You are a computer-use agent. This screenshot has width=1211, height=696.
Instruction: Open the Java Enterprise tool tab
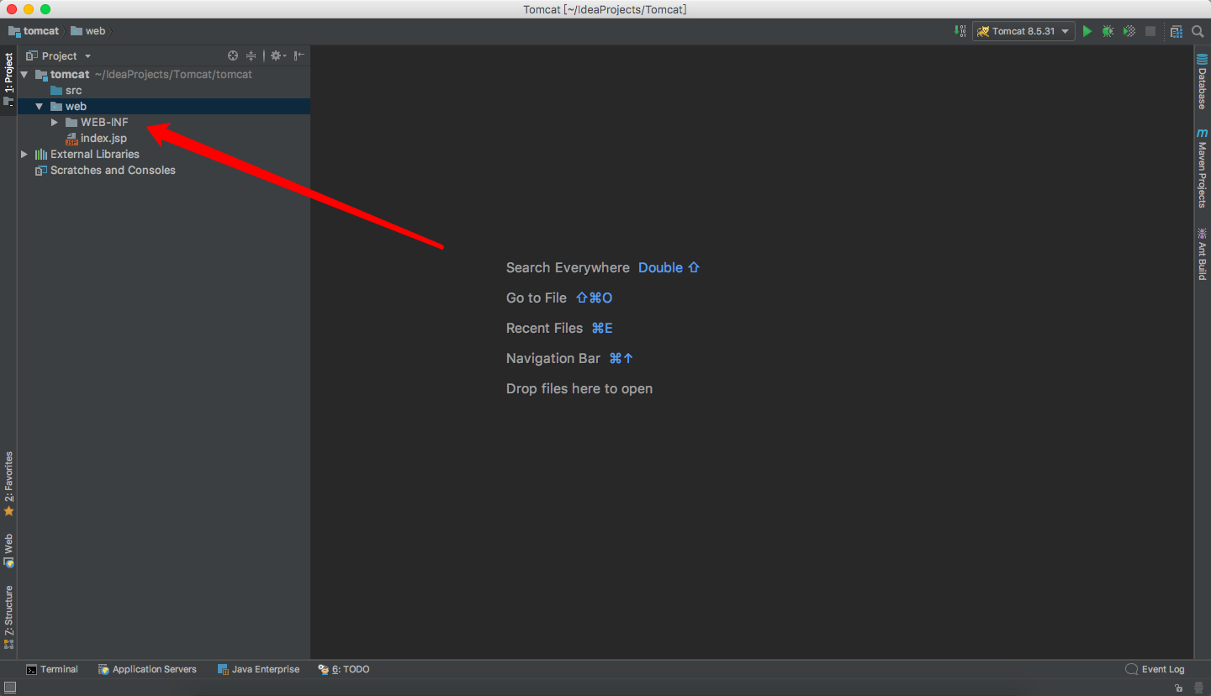[x=258, y=669]
